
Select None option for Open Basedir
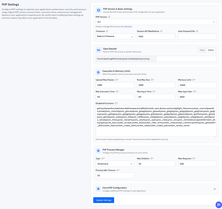202,50
